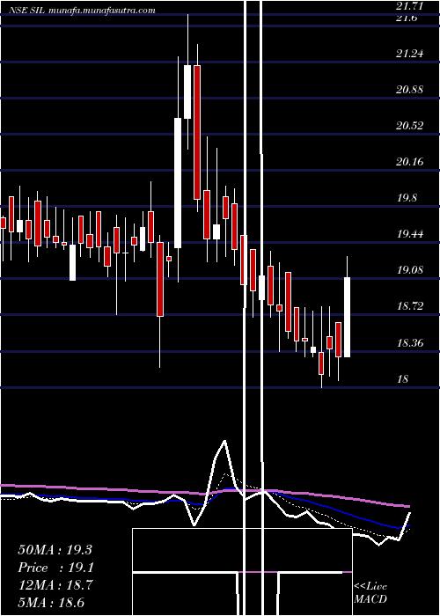
Task: Click the Price : 19.1 readout
Action: tap(55, 568)
